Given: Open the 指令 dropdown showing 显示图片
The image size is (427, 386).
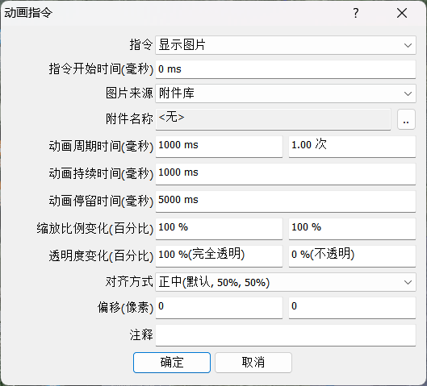Looking at the screenshot, I should tap(286, 45).
